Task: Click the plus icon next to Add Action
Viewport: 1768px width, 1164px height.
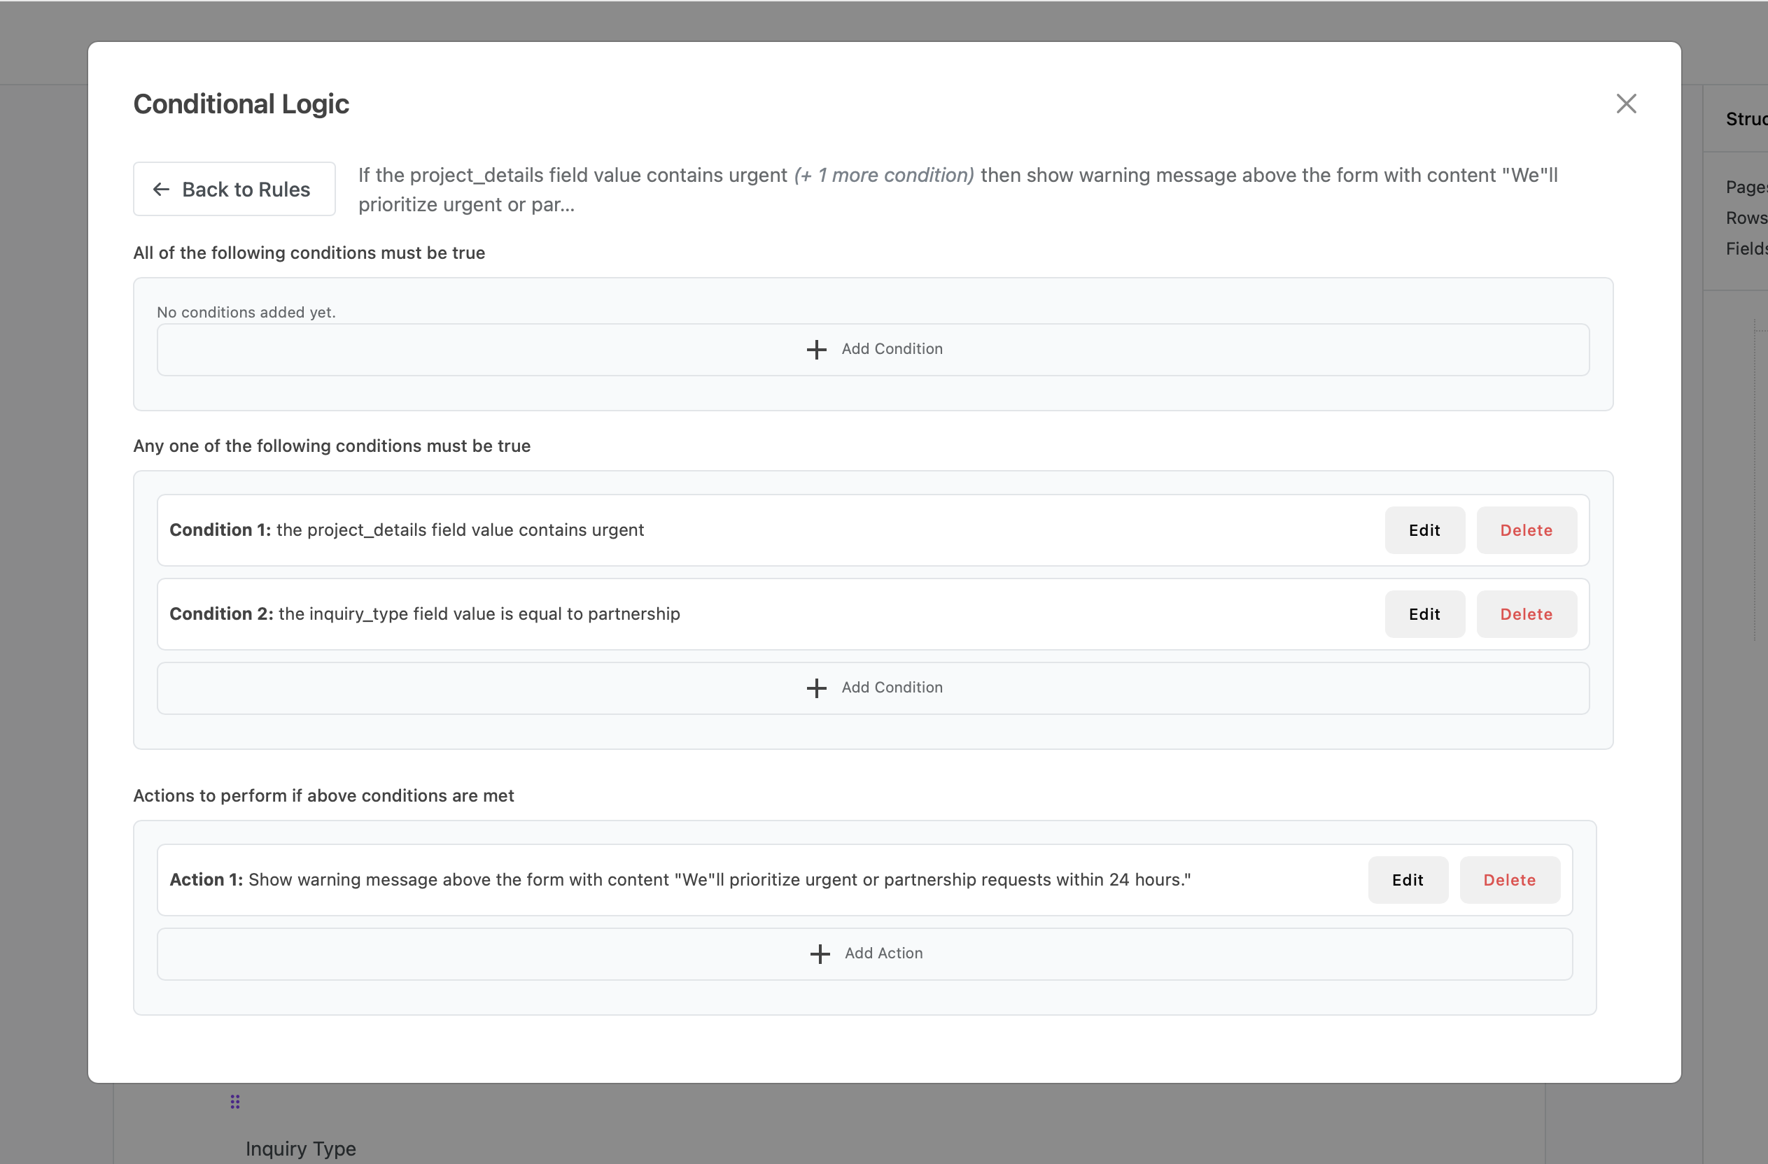Action: click(820, 953)
